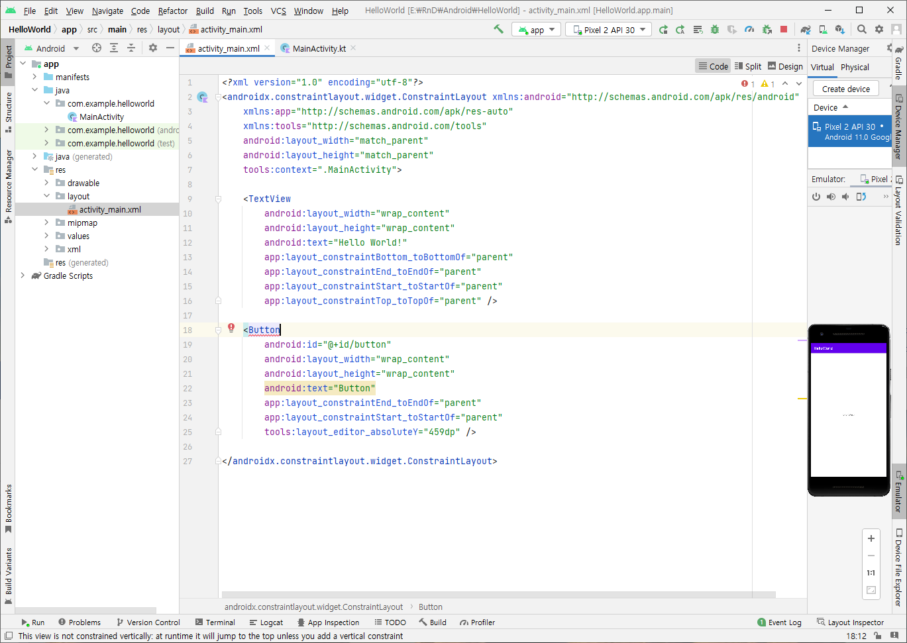Open Device Manager icon in main toolbar

coord(823,29)
